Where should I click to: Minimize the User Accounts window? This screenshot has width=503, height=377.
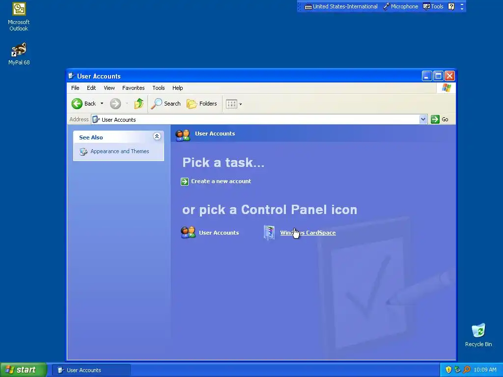coord(427,76)
